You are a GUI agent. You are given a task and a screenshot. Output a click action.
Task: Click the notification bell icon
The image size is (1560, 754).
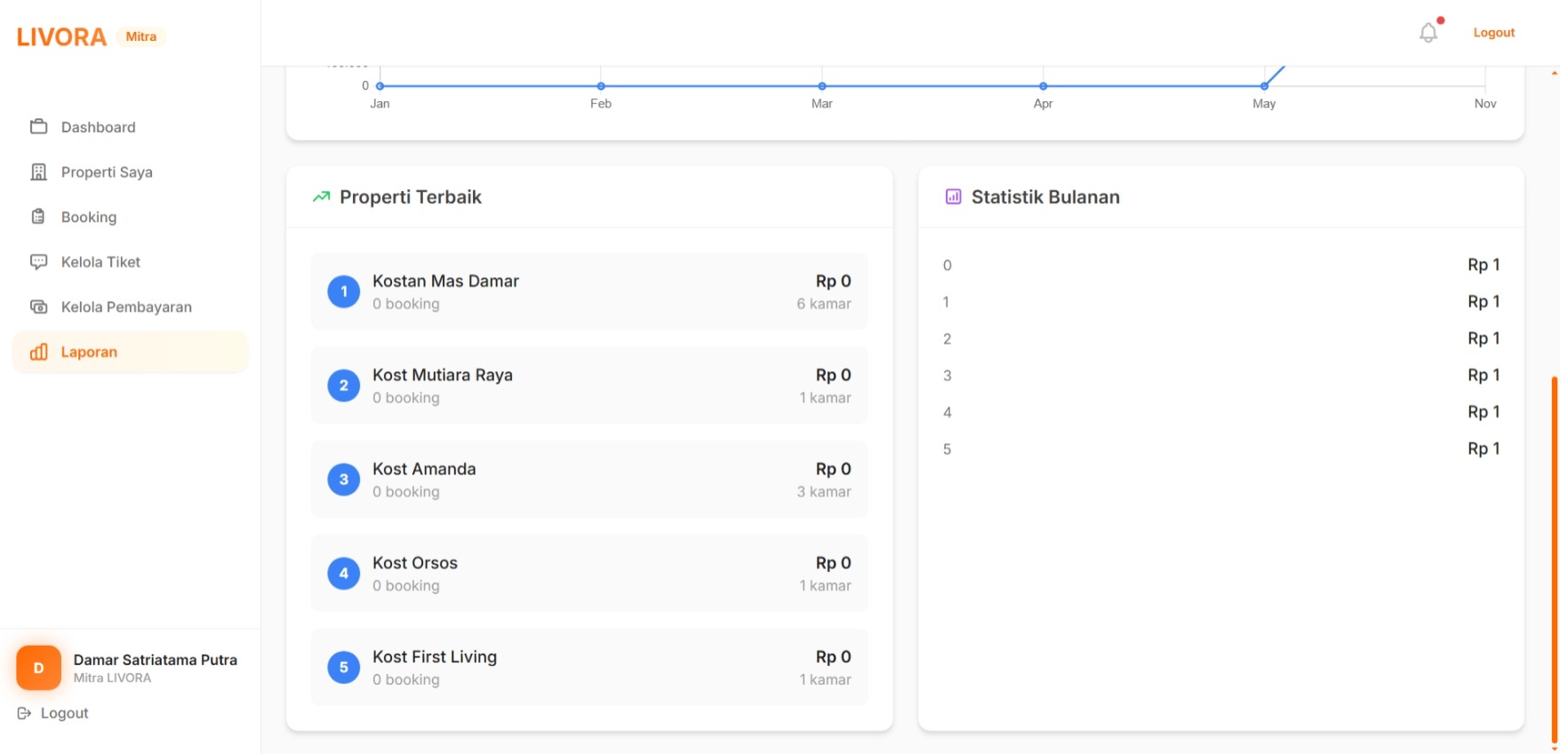point(1428,33)
